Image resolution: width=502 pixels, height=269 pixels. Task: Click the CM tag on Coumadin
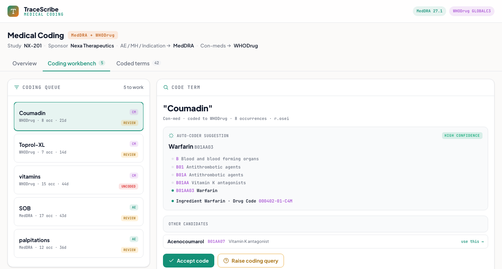coord(134,112)
